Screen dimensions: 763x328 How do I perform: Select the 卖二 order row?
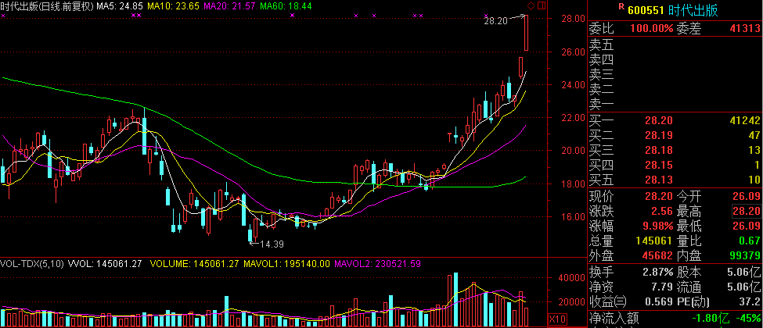[675, 89]
